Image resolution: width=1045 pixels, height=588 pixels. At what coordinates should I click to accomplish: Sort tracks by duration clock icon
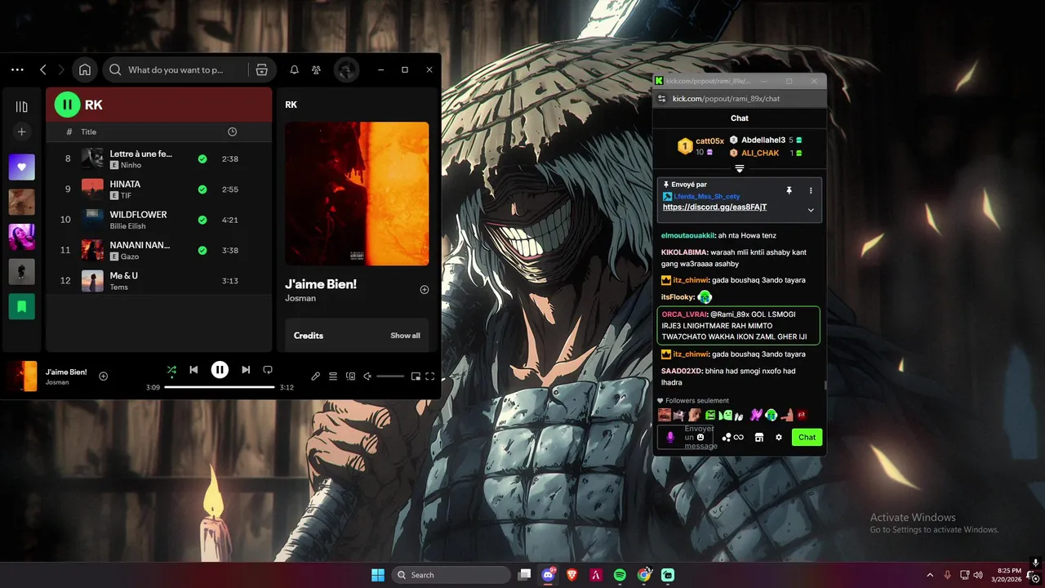click(x=232, y=131)
